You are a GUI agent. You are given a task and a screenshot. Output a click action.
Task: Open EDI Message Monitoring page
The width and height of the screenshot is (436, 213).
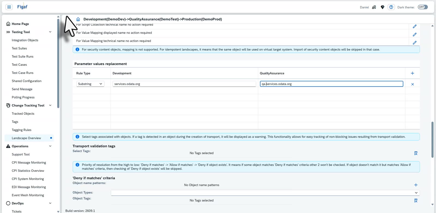click(29, 187)
